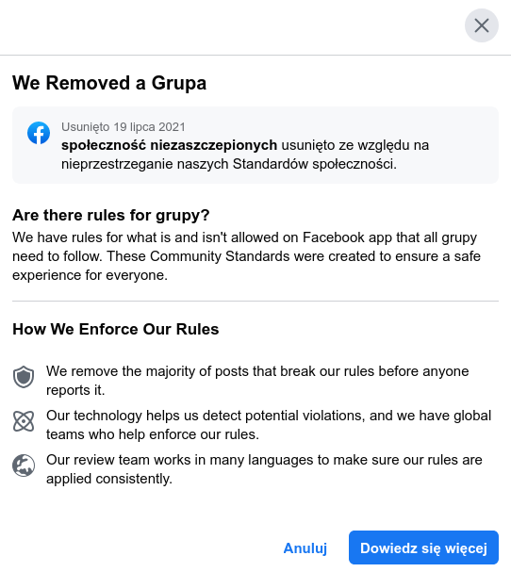Screen dimensions: 511x572
Task: Cancel with the Anuluj button
Action: (305, 547)
